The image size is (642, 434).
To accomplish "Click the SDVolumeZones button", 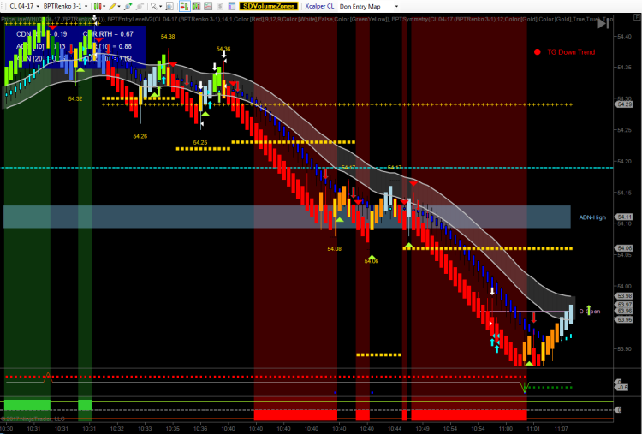I will click(x=269, y=6).
